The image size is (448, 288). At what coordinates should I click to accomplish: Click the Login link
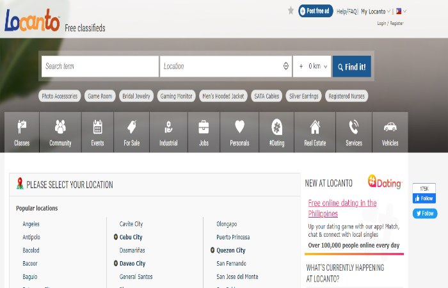(381, 24)
